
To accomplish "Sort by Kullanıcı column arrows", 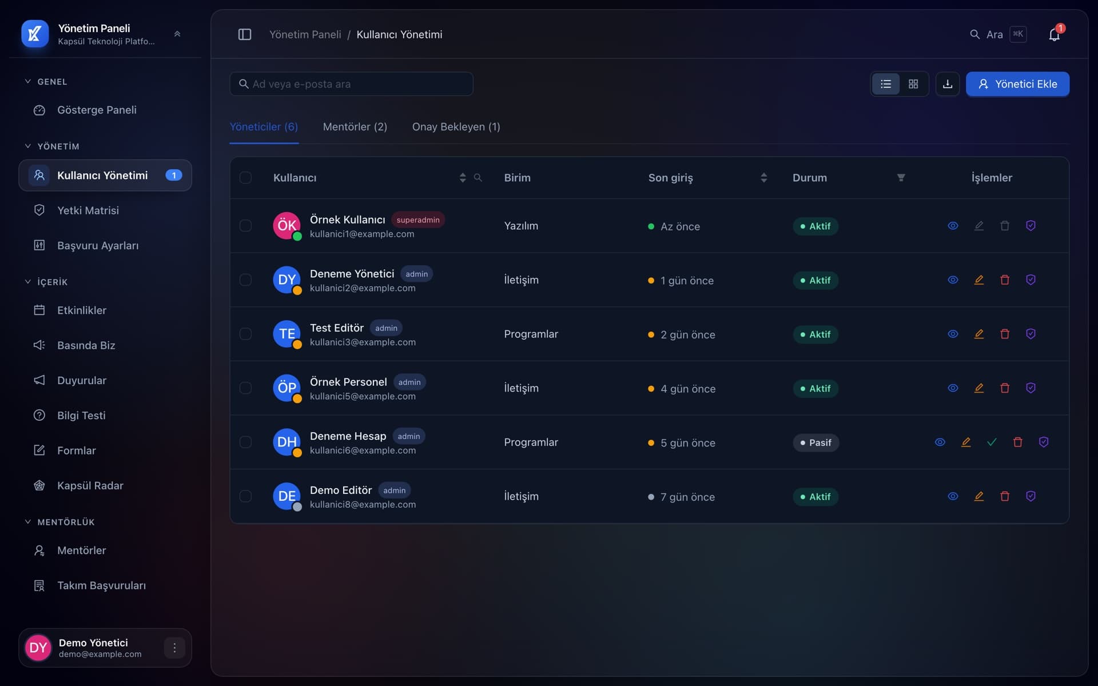I will click(x=462, y=178).
